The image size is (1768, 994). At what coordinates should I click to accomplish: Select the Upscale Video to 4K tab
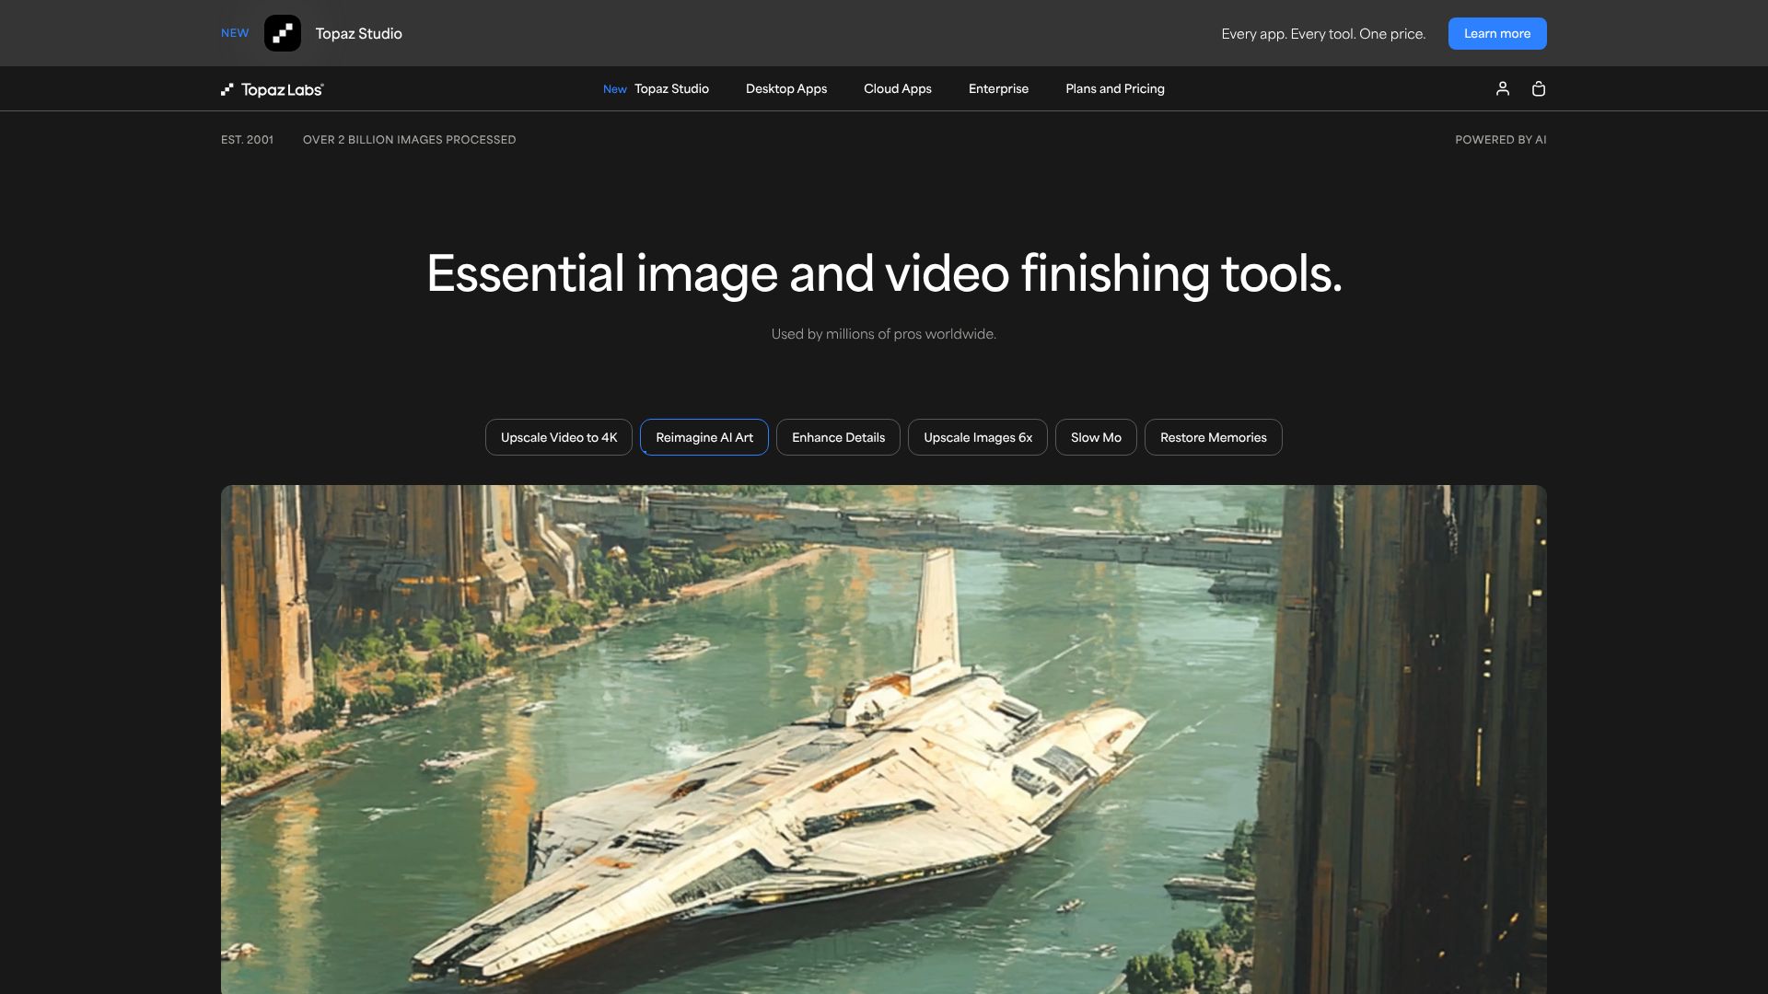tap(558, 437)
